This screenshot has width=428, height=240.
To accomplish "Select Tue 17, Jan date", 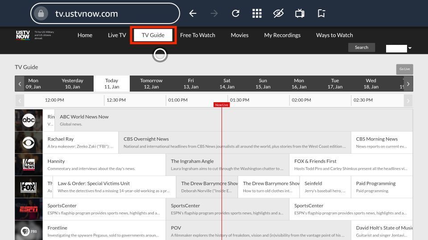I will pyautogui.click(x=335, y=84).
